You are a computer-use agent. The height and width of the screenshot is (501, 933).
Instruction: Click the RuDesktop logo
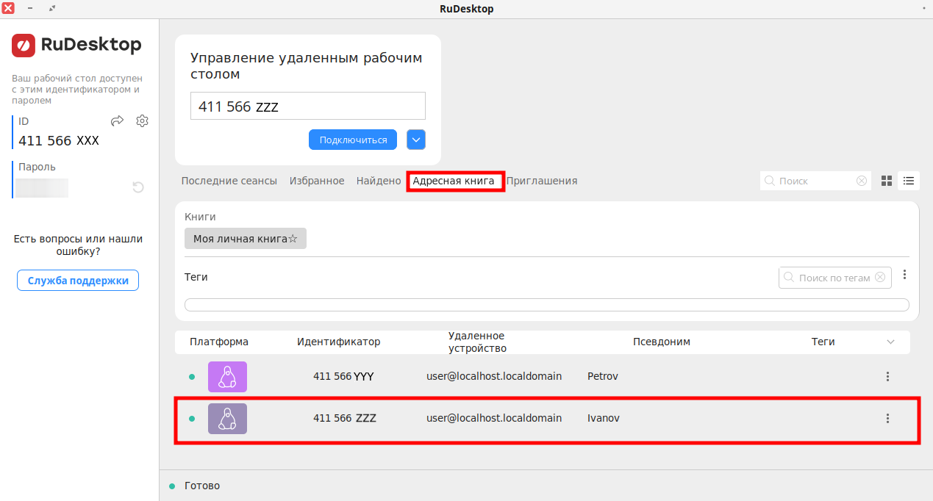[x=76, y=45]
